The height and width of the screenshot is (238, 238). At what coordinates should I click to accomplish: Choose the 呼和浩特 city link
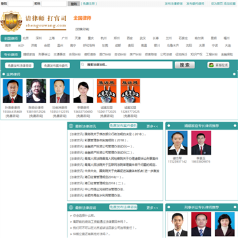[x=89, y=46]
